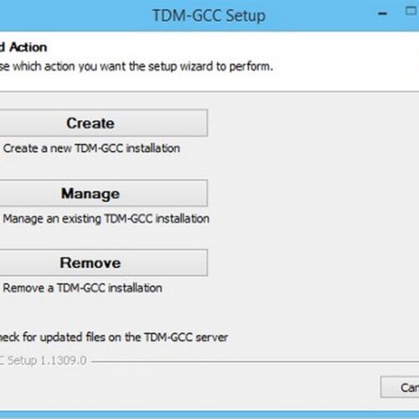The image size is (419, 419).
Task: Click the setup wizard instruction sentence
Action: tap(137, 67)
